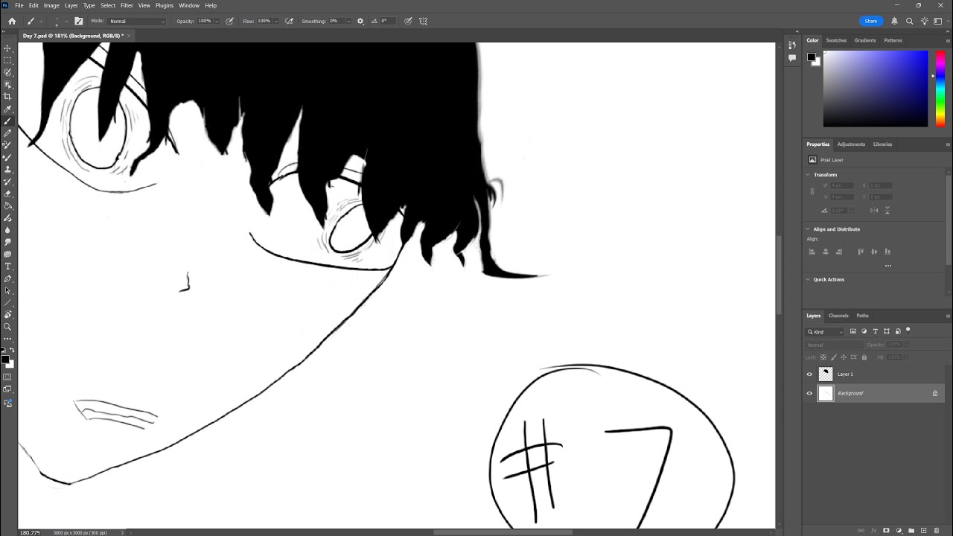Click the brush angle input field

click(387, 21)
